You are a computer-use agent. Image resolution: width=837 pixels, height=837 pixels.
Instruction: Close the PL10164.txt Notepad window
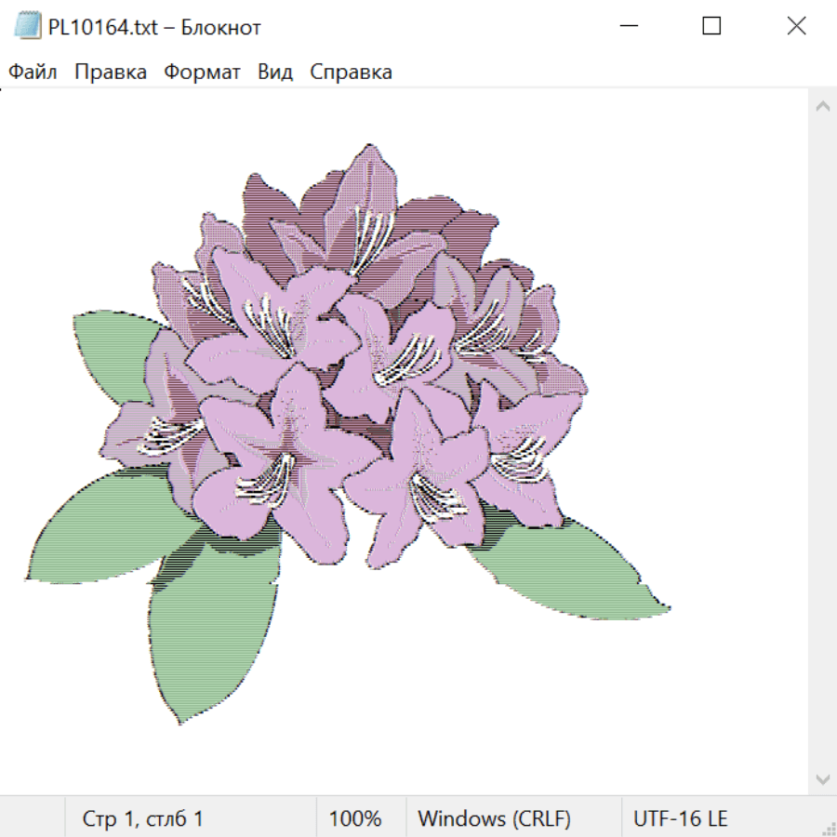click(x=796, y=26)
